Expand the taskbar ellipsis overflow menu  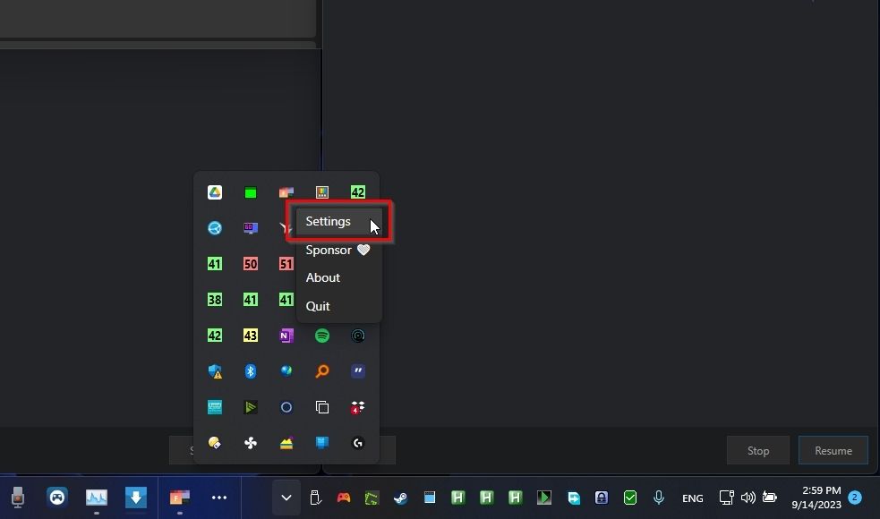219,497
